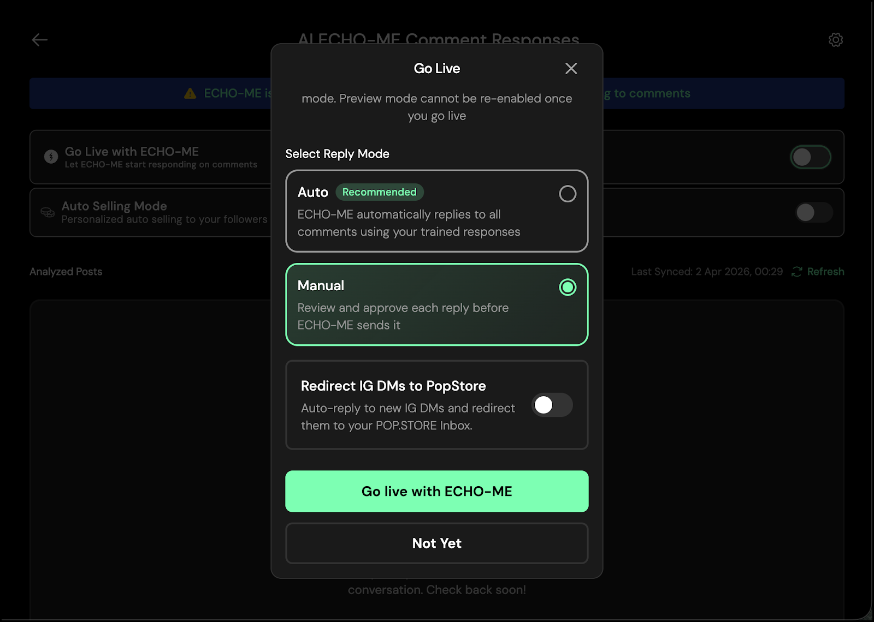Open settings via the gear icon
This screenshot has height=622, width=874.
coord(836,40)
